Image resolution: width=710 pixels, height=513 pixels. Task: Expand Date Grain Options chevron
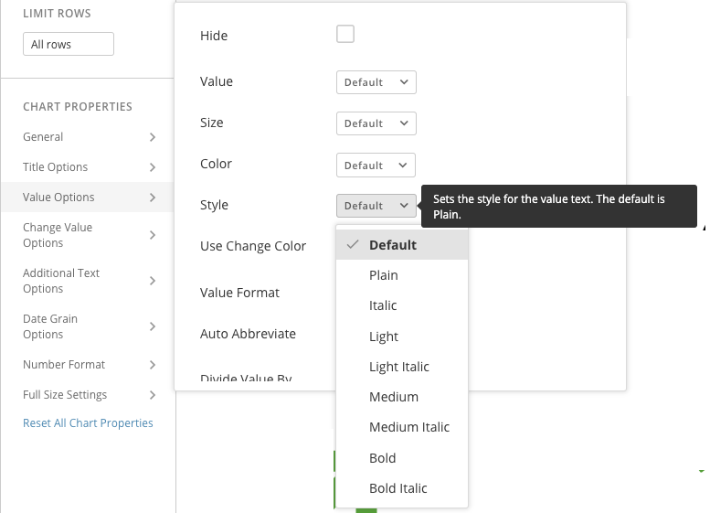(x=153, y=326)
